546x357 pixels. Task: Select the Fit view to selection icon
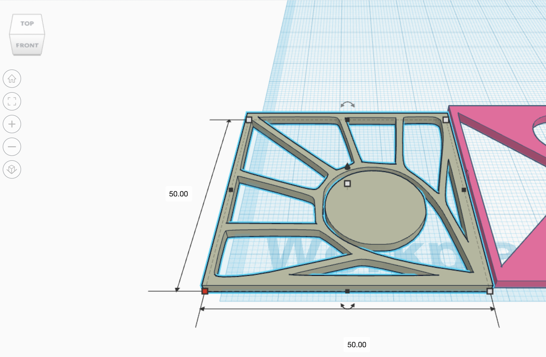[x=12, y=101]
